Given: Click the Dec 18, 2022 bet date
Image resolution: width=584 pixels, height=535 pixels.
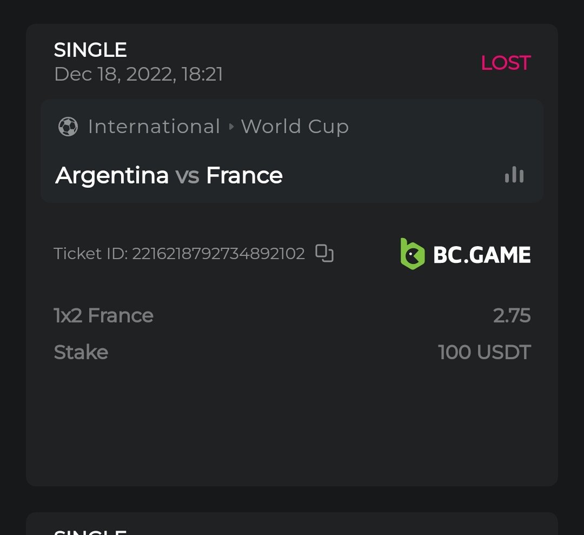Looking at the screenshot, I should pyautogui.click(x=138, y=74).
